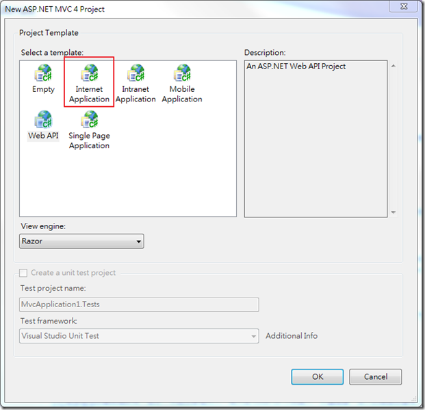425x410 pixels.
Task: Select the Single Page Application template icon
Action: pos(90,119)
